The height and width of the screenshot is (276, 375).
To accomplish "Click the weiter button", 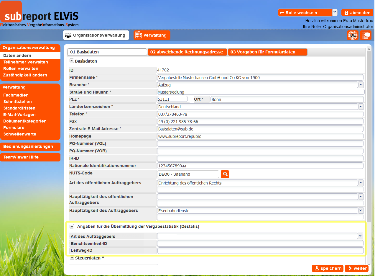I will point(357,268).
